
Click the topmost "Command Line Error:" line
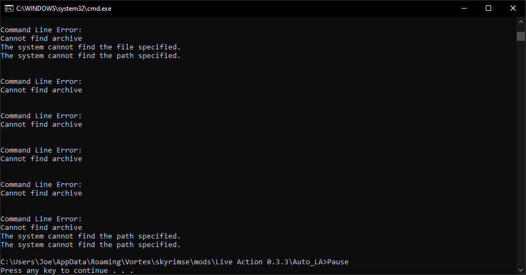coord(41,30)
